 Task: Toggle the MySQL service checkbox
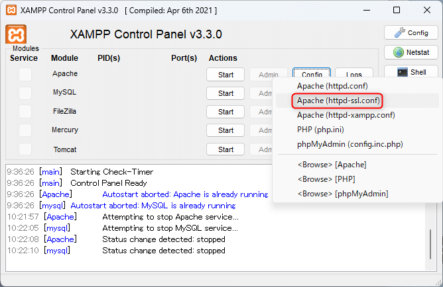click(x=25, y=93)
